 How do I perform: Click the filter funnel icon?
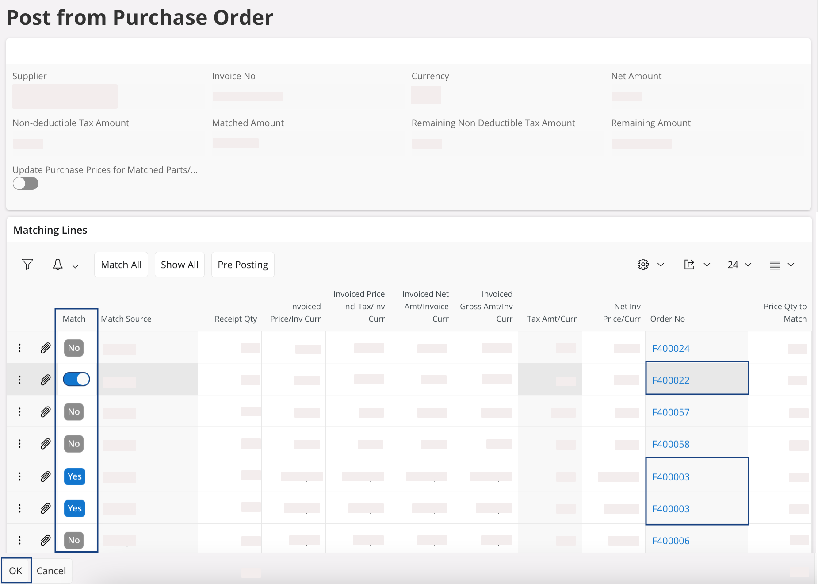[x=27, y=265]
